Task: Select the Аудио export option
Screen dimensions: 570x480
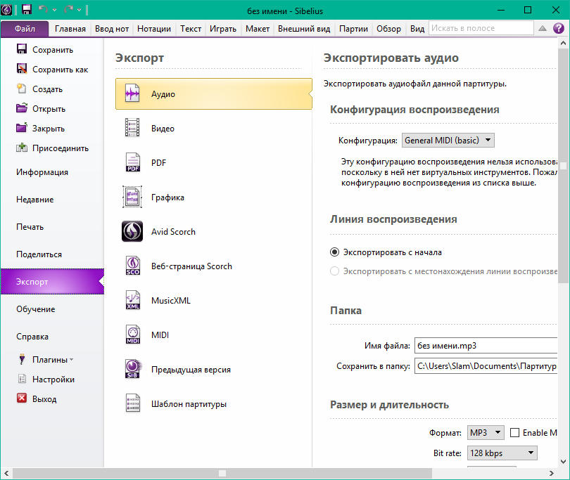Action: click(x=214, y=94)
